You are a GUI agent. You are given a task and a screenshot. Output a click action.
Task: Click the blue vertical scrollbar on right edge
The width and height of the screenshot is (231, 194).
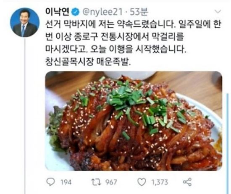(228, 143)
